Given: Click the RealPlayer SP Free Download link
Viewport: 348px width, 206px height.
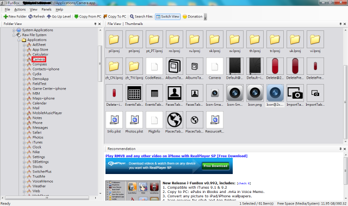Looking at the screenshot, I should click(176, 156).
